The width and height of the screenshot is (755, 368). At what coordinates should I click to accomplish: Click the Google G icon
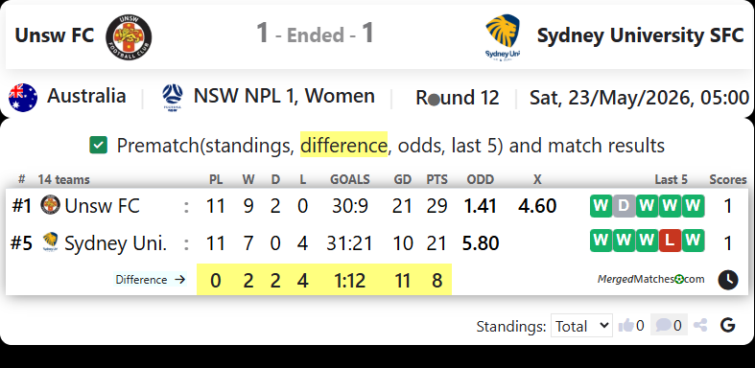click(727, 326)
